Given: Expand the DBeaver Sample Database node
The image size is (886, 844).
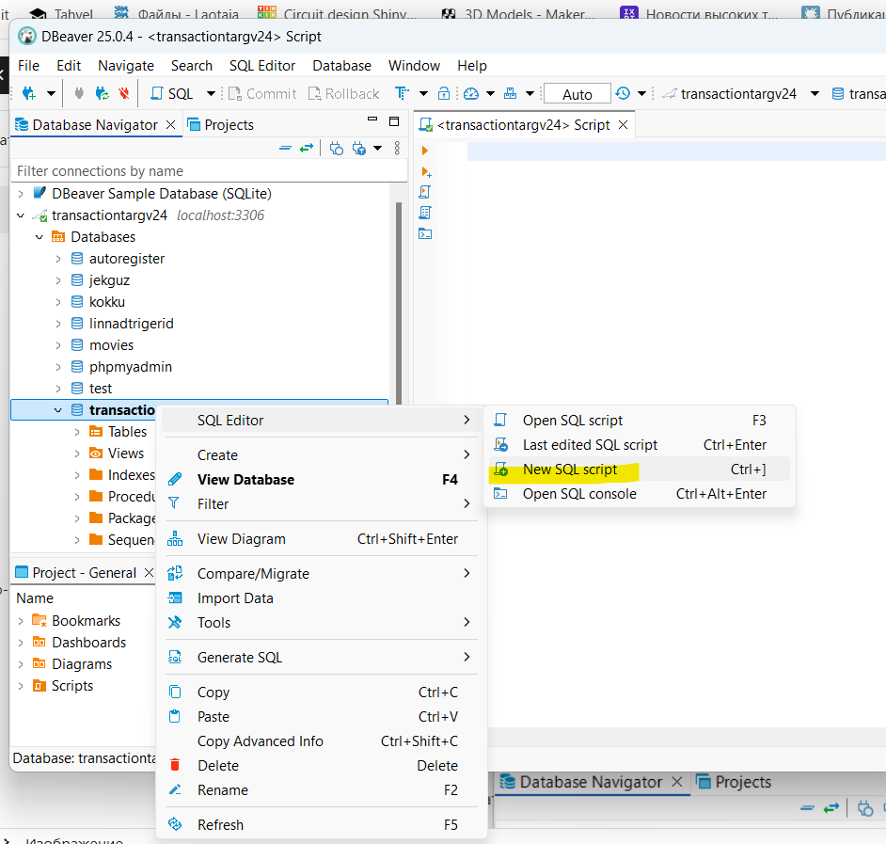Looking at the screenshot, I should coord(21,194).
